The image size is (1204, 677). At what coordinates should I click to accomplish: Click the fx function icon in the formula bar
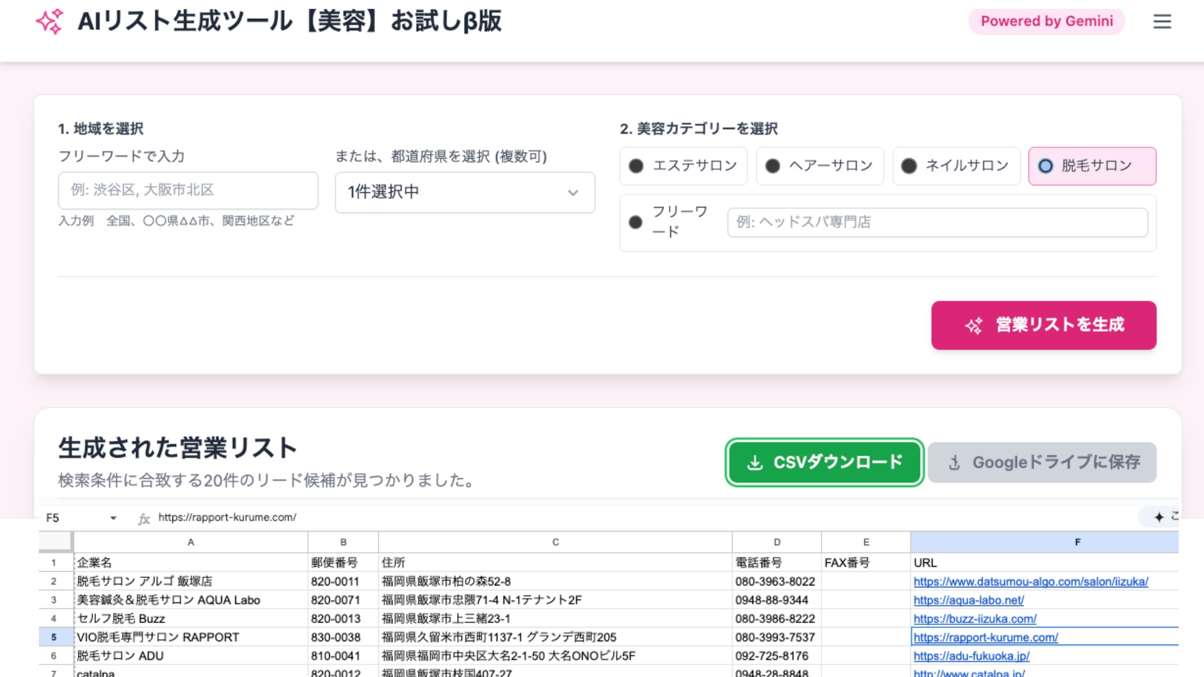coord(144,518)
